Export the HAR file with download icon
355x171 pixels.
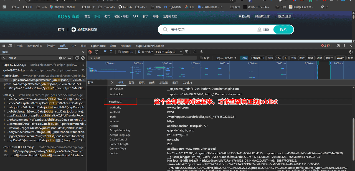pyautogui.click(x=201, y=52)
